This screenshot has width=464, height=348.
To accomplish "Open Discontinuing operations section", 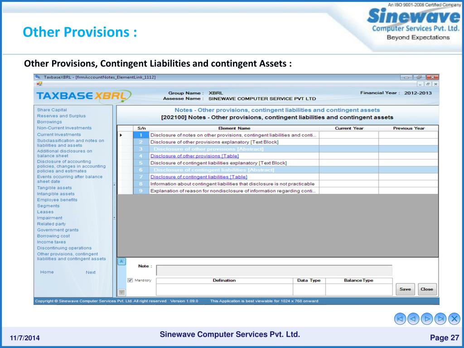I will (64, 248).
